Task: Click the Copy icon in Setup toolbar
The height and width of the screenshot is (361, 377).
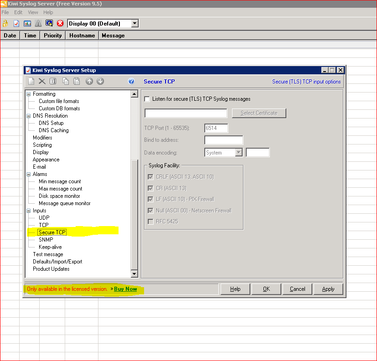Action: coord(66,81)
